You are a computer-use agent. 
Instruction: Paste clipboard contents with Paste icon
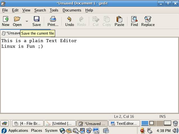coord(119,19)
